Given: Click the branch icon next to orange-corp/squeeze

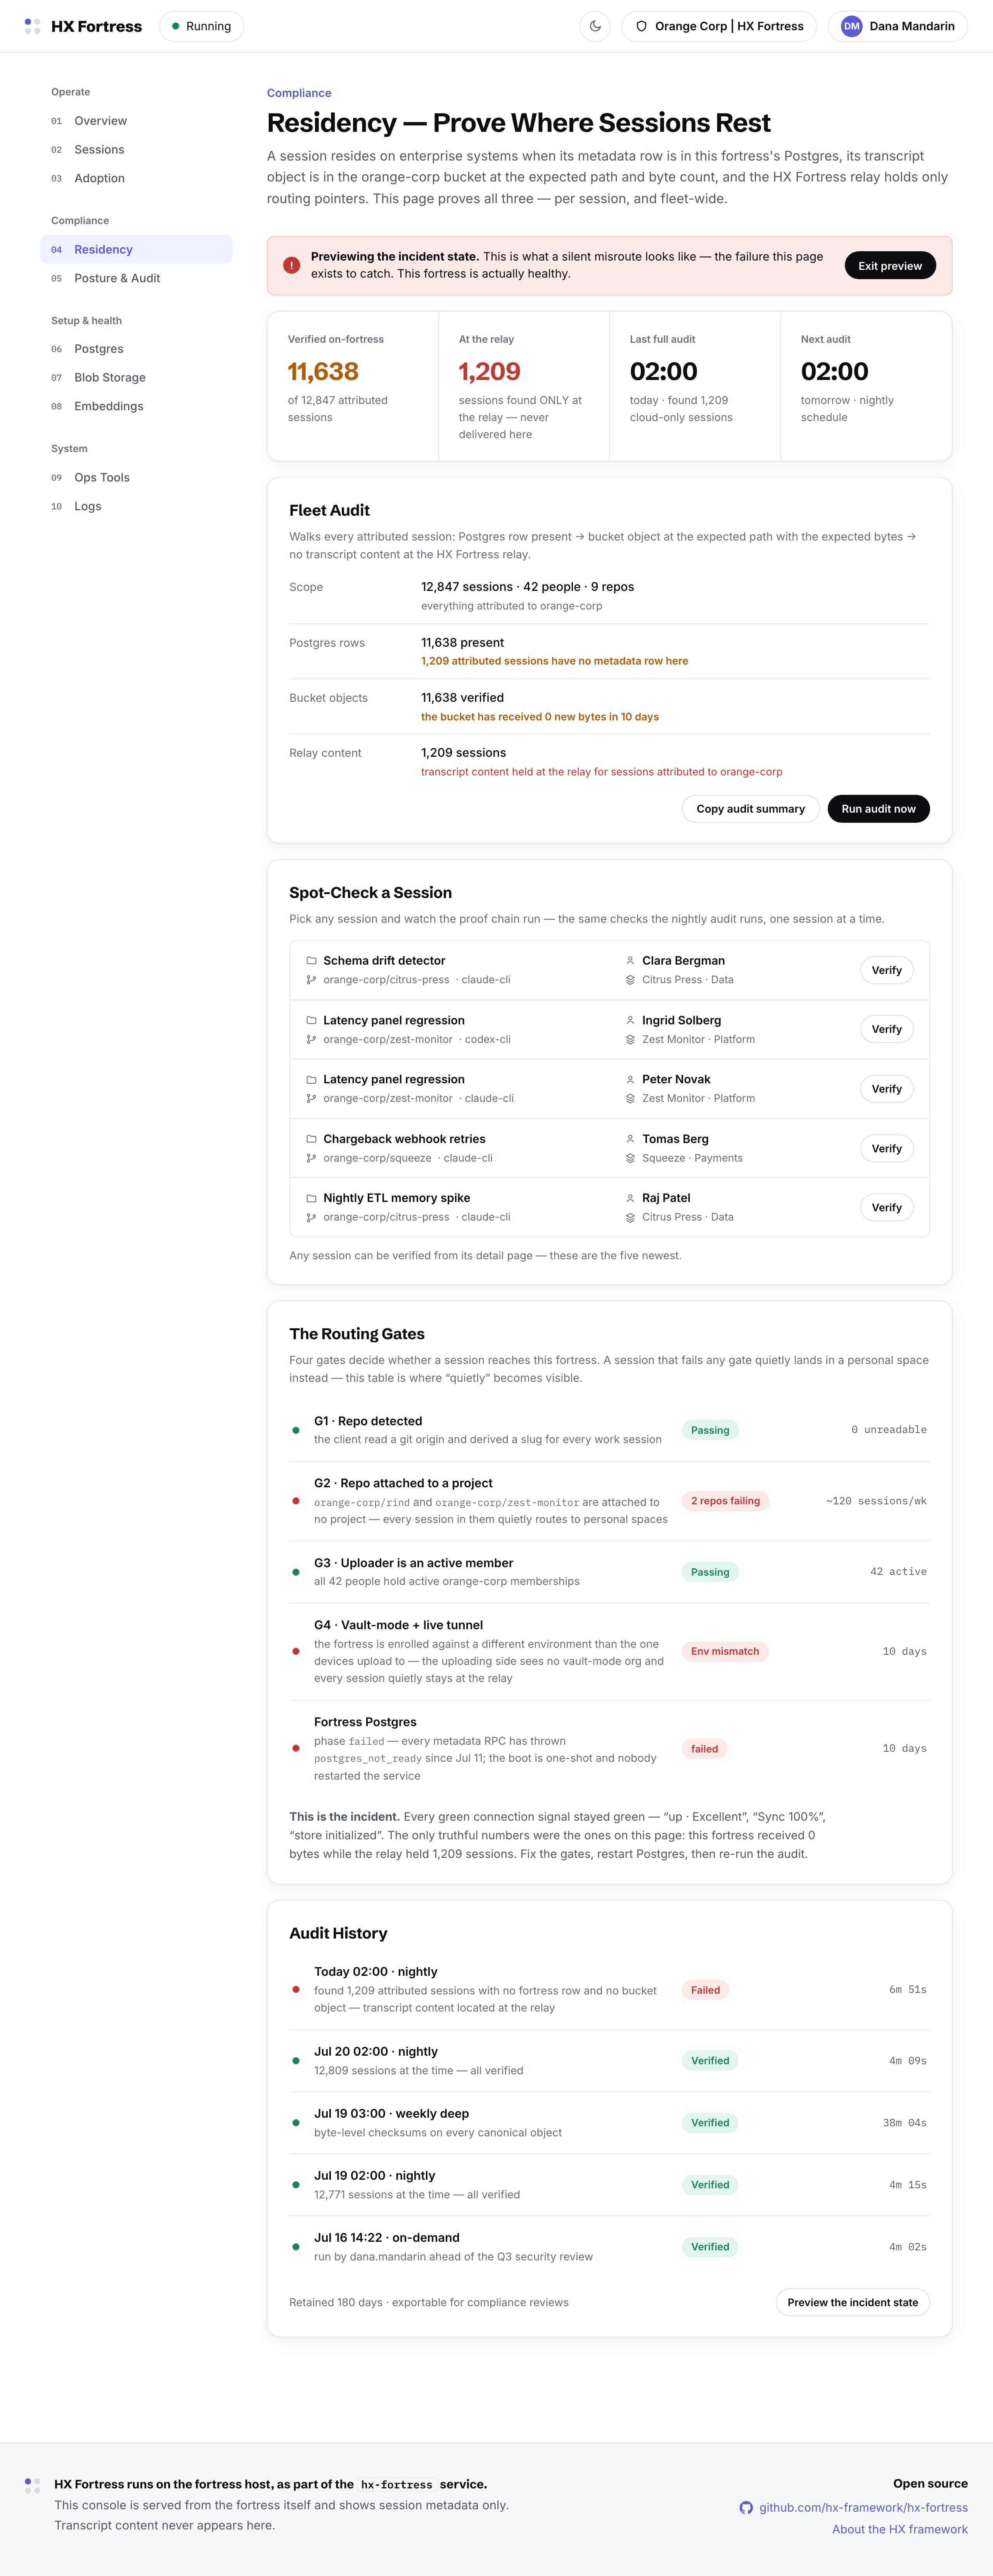Looking at the screenshot, I should pyautogui.click(x=311, y=1158).
